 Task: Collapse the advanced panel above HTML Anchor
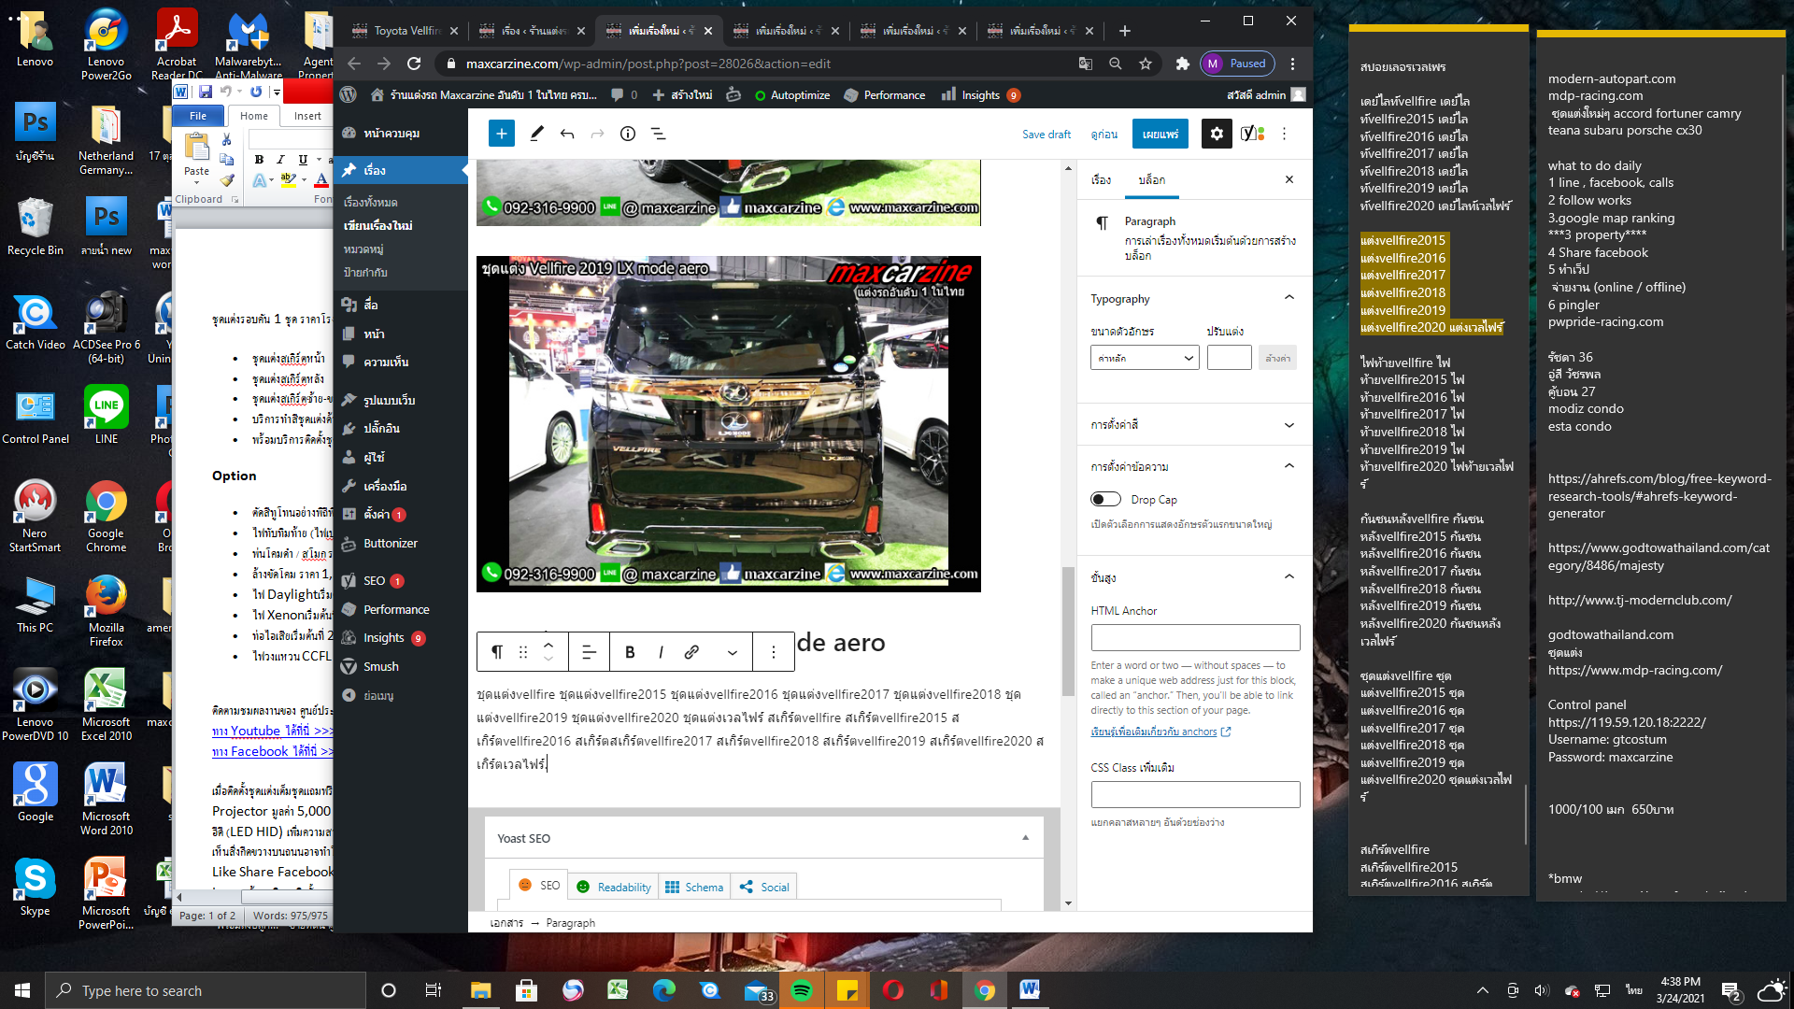point(1289,577)
